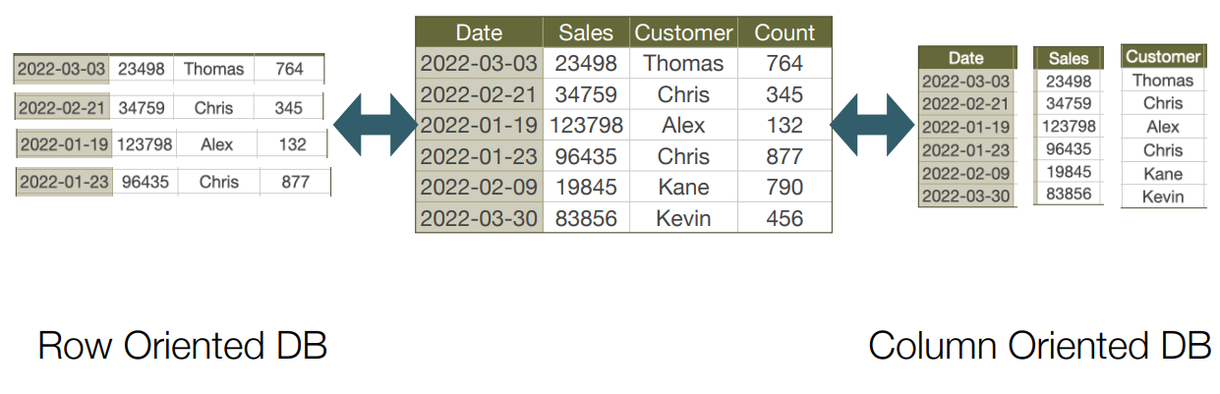
Task: Click count value 790 in center table
Action: (x=784, y=187)
